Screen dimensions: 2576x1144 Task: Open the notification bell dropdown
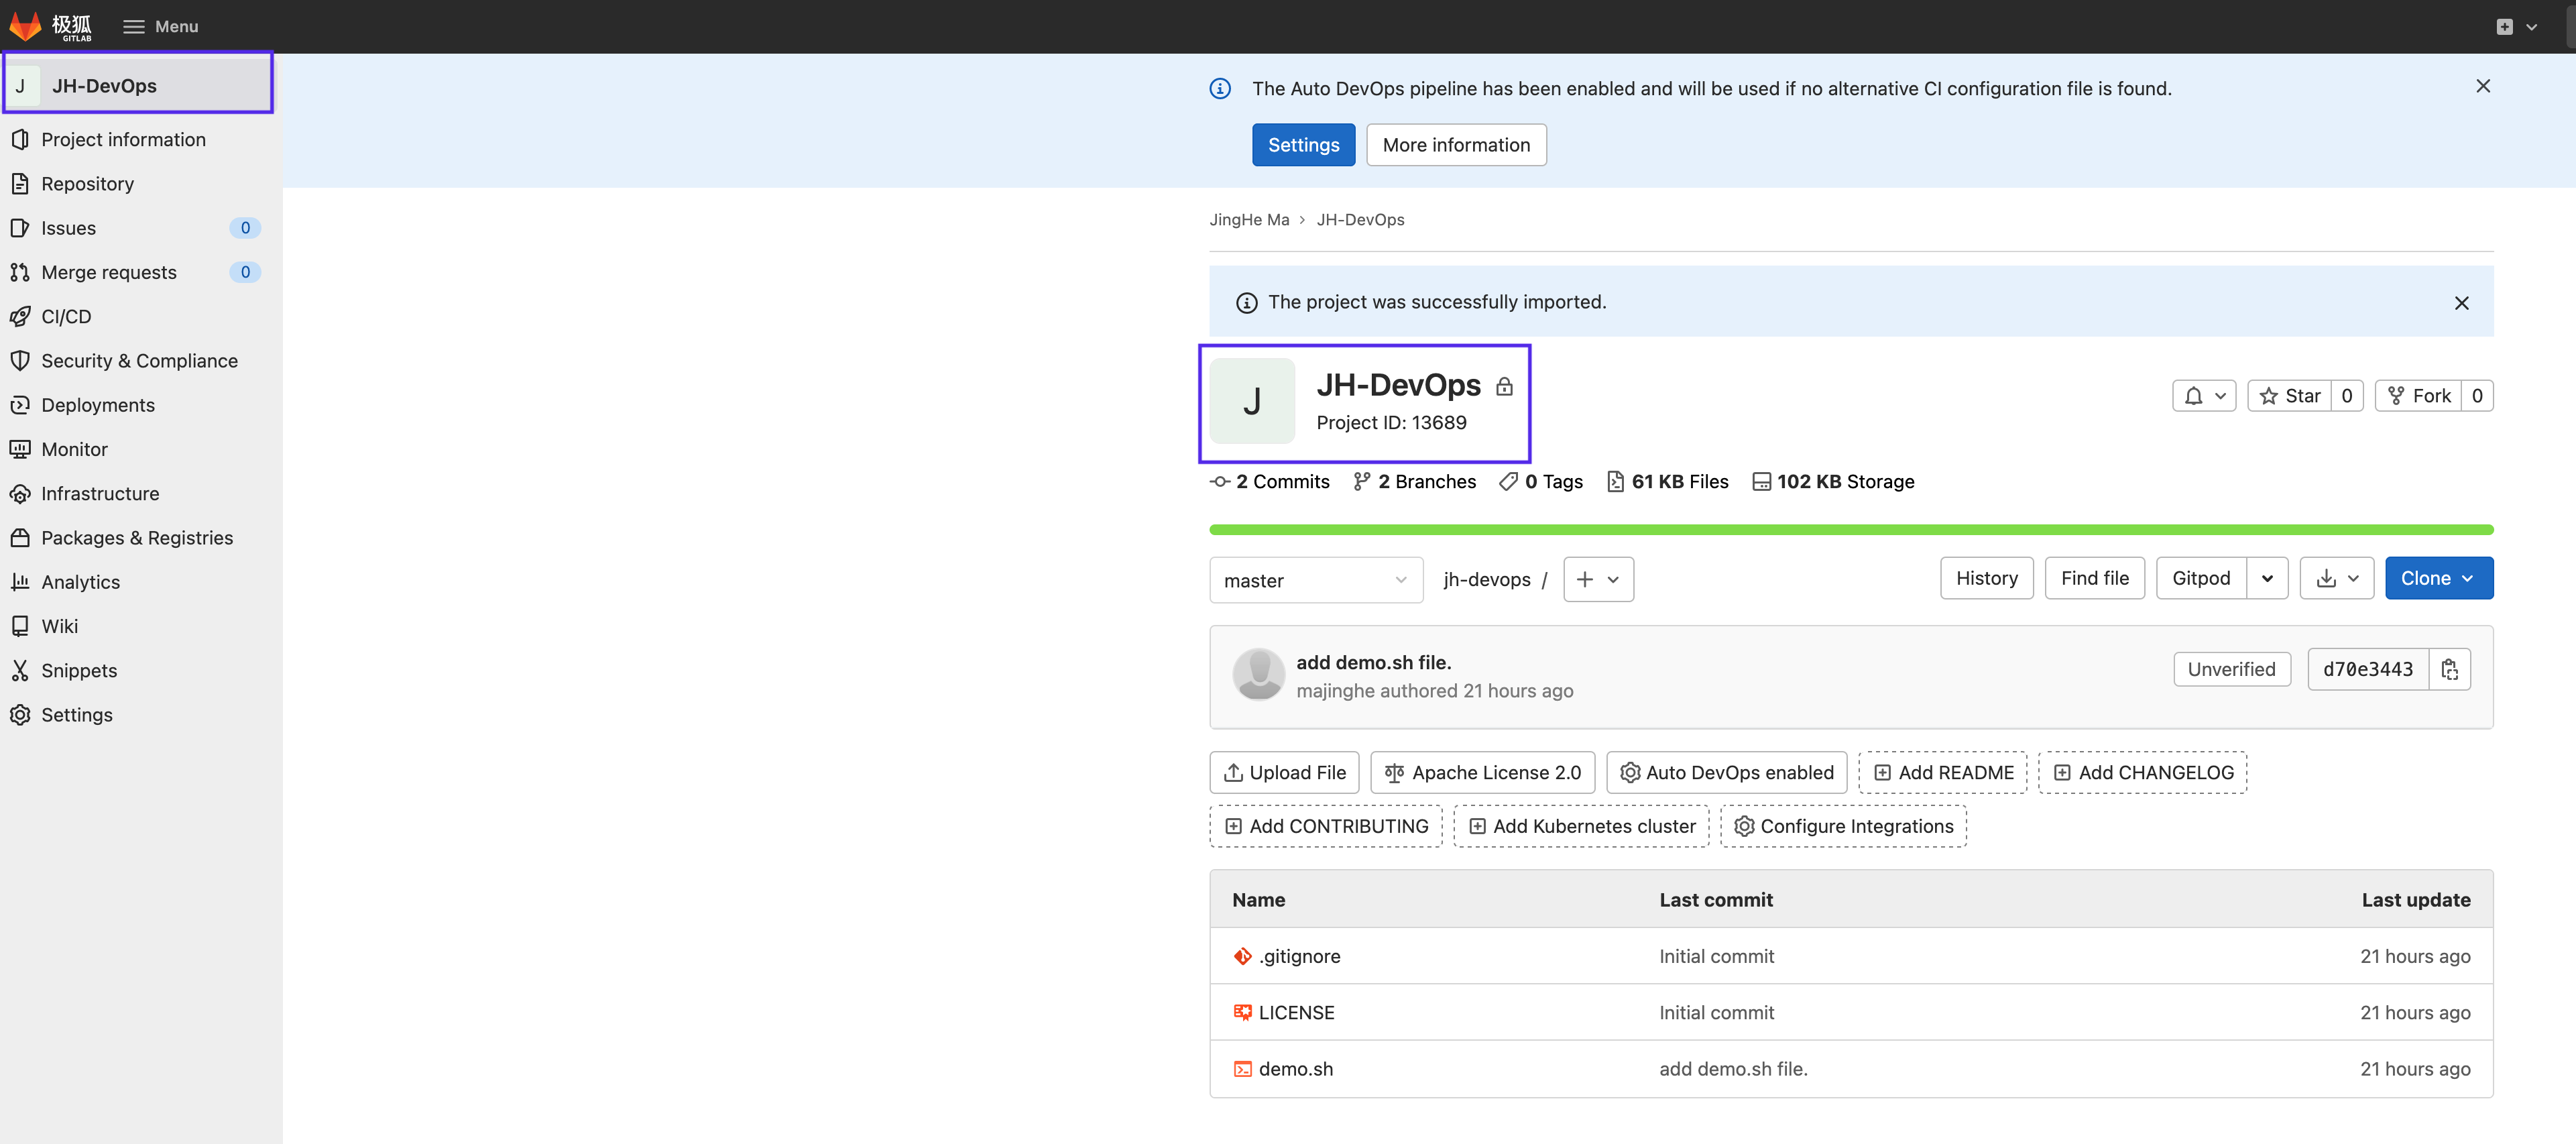2204,396
